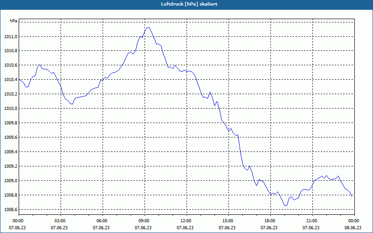Click y-axis label 1009,4
Image resolution: width=373 pixels, height=233 pixels.
coord(11,152)
